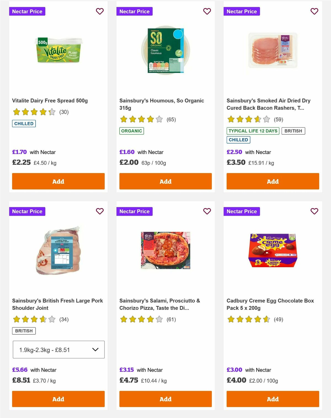This screenshot has height=418, width=331.
Task: Open the Sainsbury's Salami, Prosciutto & Chorizo Pizza page
Action: 159,304
